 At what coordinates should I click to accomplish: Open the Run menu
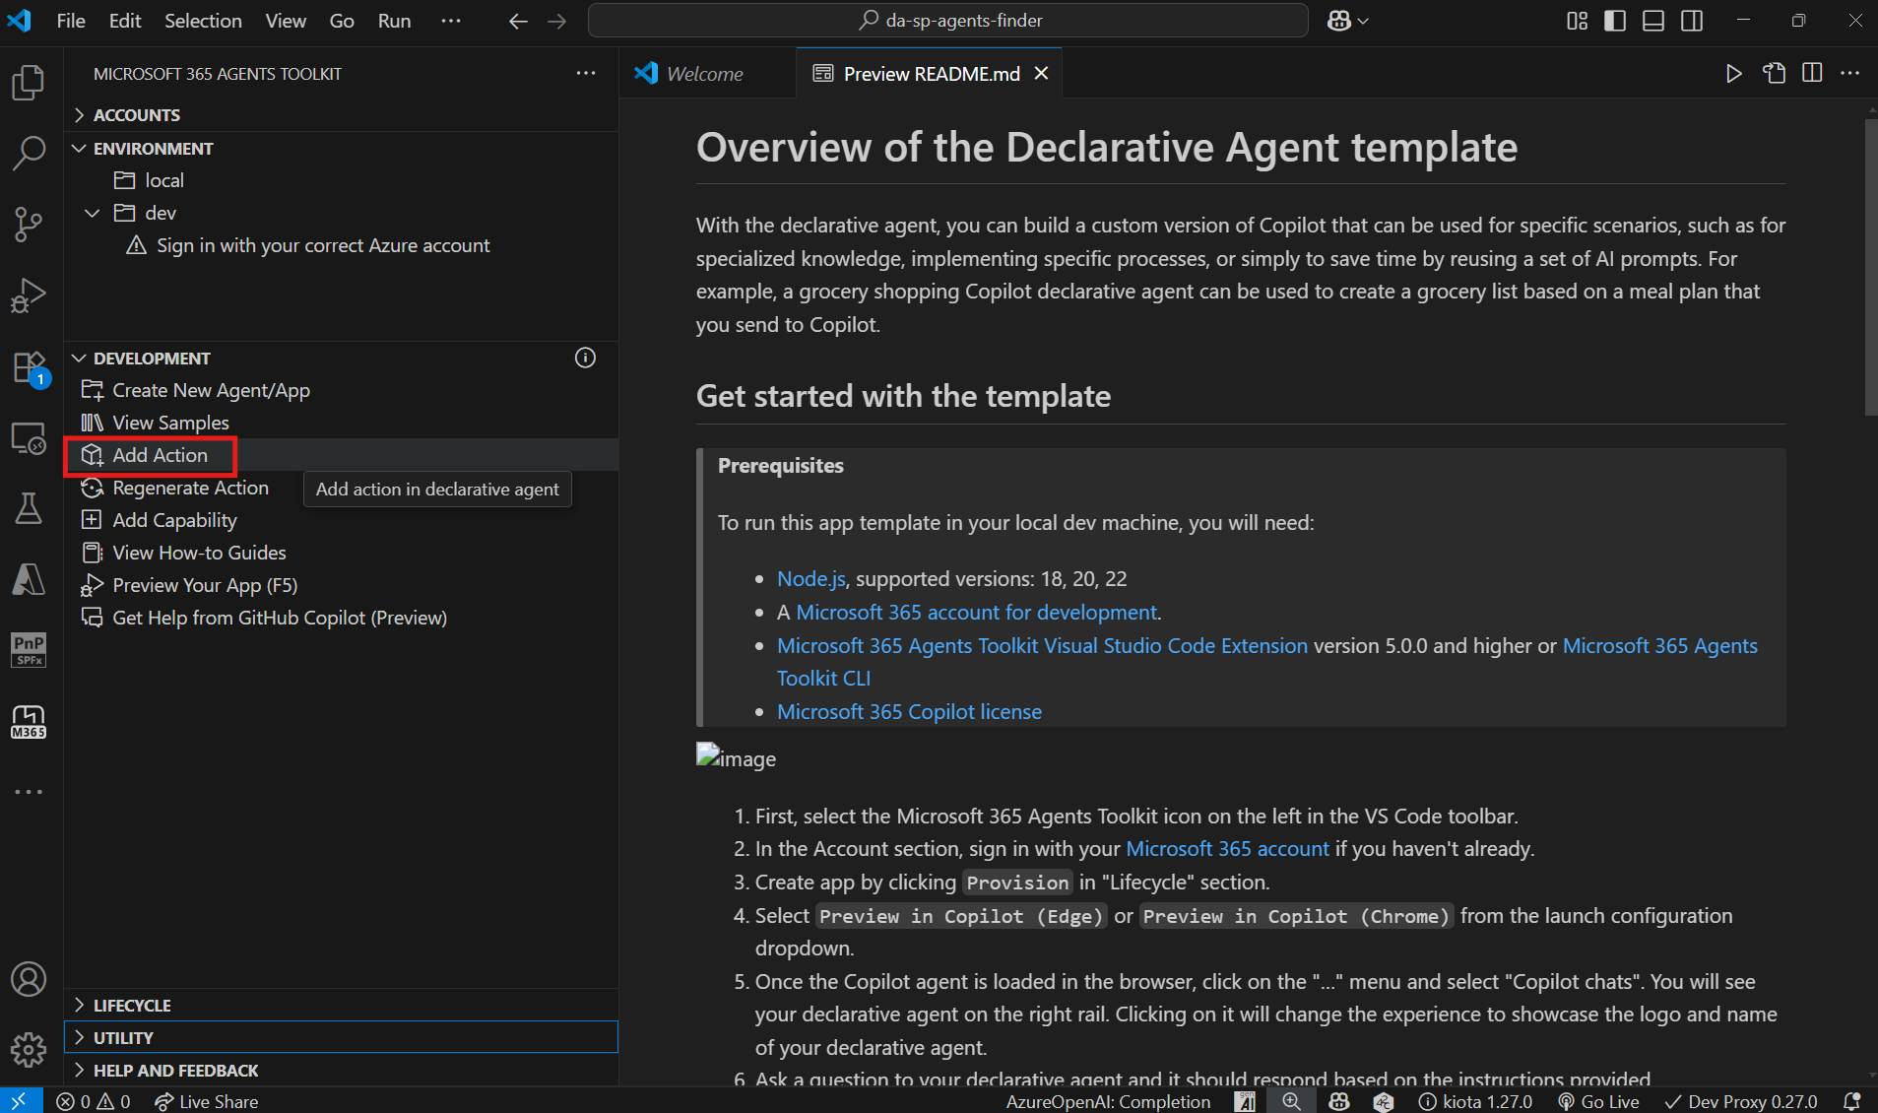coord(394,21)
